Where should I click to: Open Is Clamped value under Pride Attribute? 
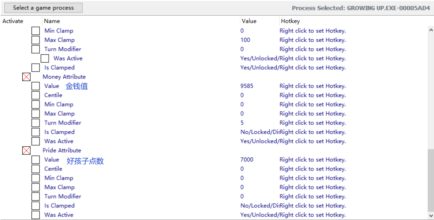coord(259,206)
